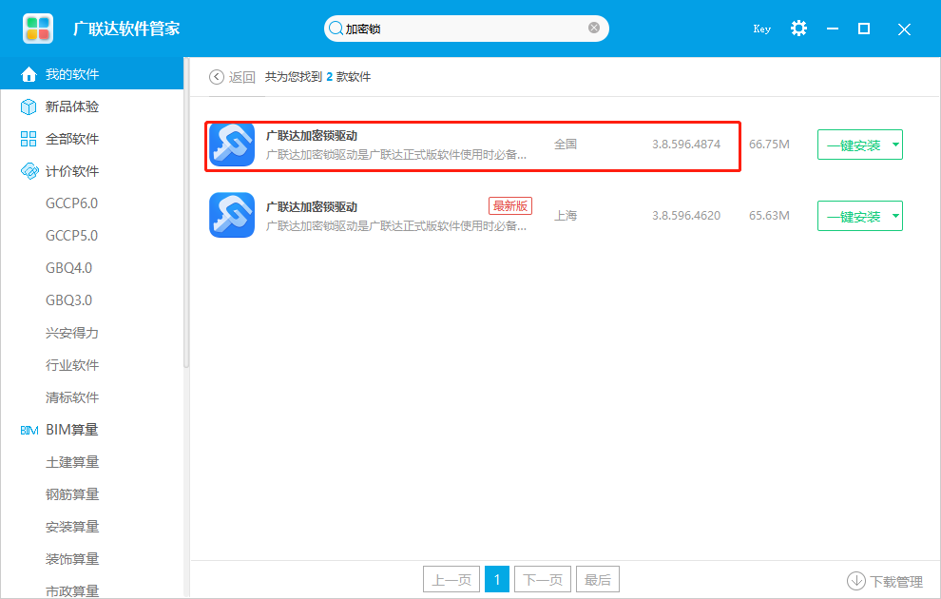Viewport: 941px width, 599px height.
Task: Open the Key option in title bar
Action: (x=761, y=29)
